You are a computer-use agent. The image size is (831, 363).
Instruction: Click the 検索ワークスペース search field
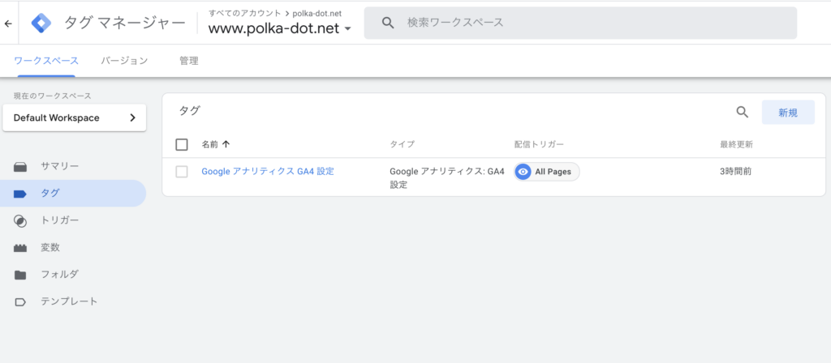coord(580,23)
